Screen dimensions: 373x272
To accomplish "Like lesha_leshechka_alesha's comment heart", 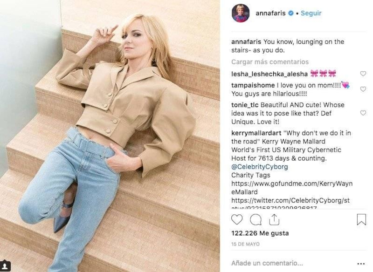I will click(x=363, y=74).
